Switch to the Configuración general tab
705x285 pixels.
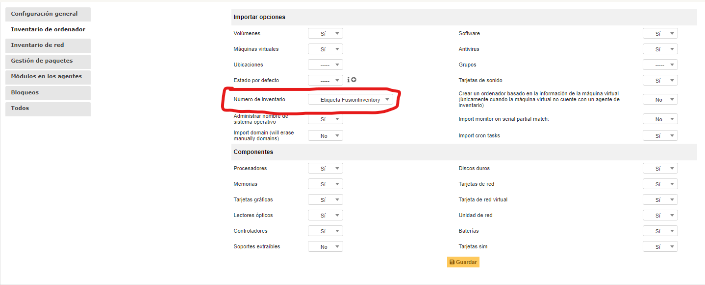click(x=48, y=14)
